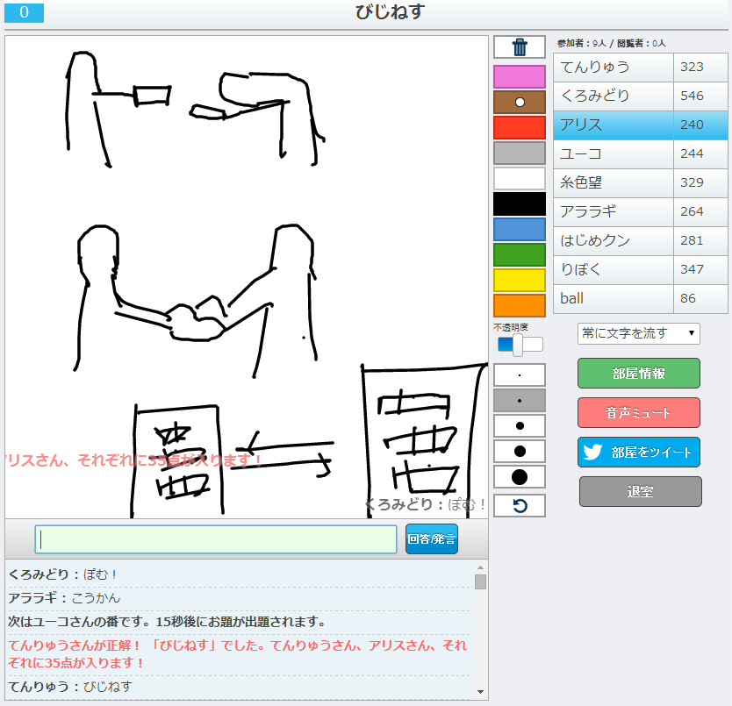Click the chat log scrollbar thumb

480,581
